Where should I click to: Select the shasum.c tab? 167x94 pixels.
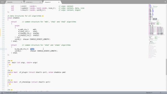[x=48, y=2]
